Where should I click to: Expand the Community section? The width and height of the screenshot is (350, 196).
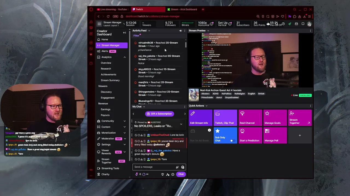coord(124,121)
